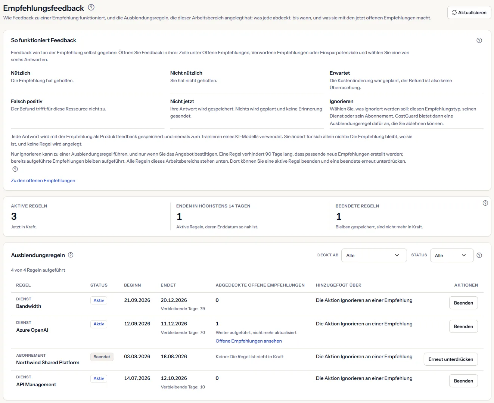Open the Status filter dropdown
Screen dimensions: 494x403
point(451,255)
